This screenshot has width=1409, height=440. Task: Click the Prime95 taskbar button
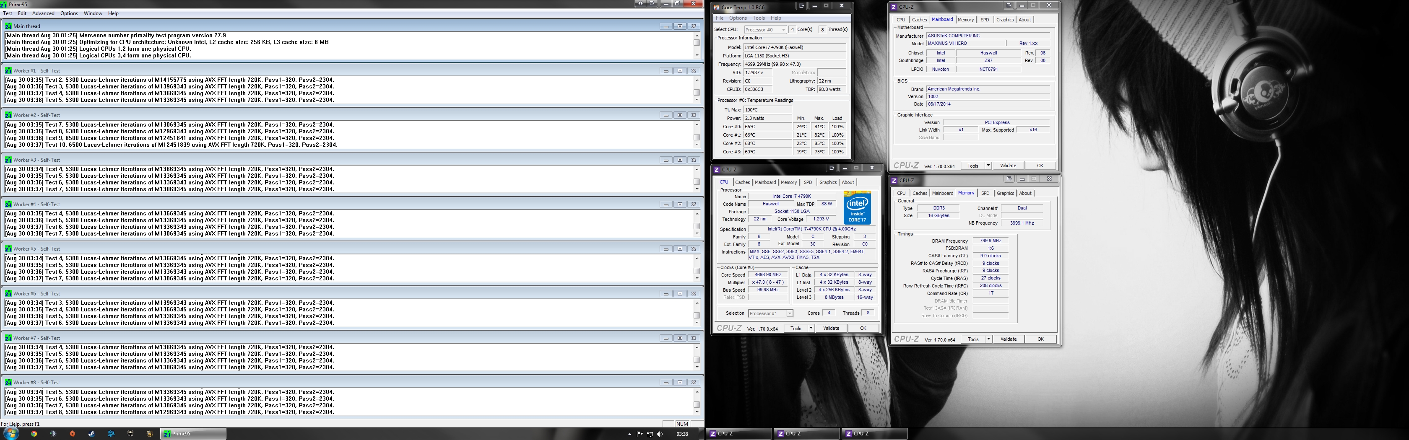click(193, 434)
